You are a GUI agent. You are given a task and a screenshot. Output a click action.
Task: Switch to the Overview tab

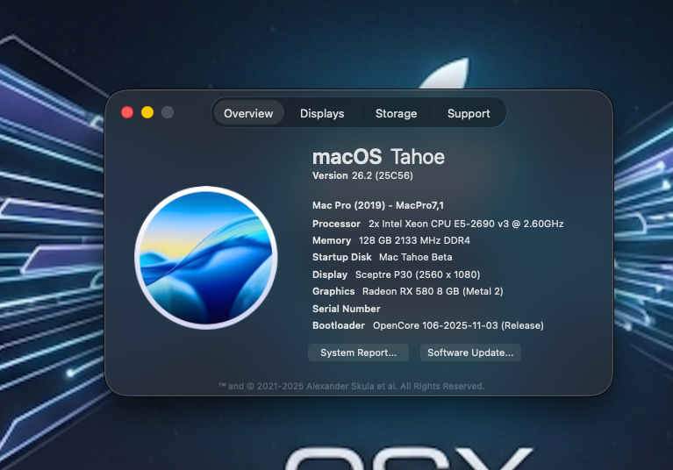(x=248, y=113)
